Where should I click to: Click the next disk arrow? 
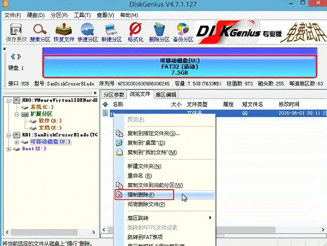(19, 57)
